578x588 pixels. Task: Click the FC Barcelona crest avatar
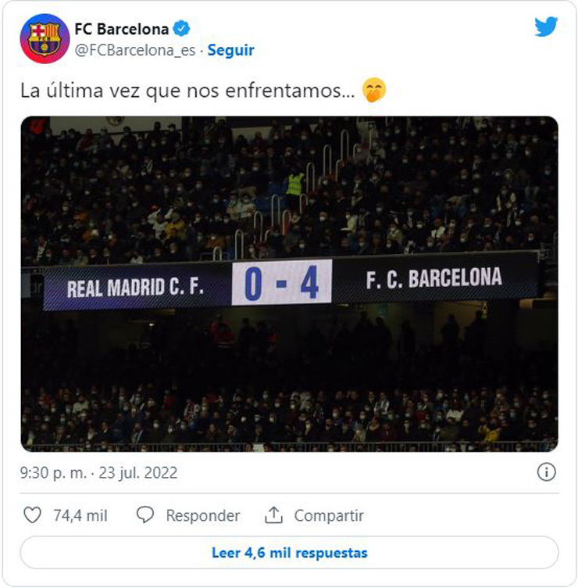(x=44, y=38)
